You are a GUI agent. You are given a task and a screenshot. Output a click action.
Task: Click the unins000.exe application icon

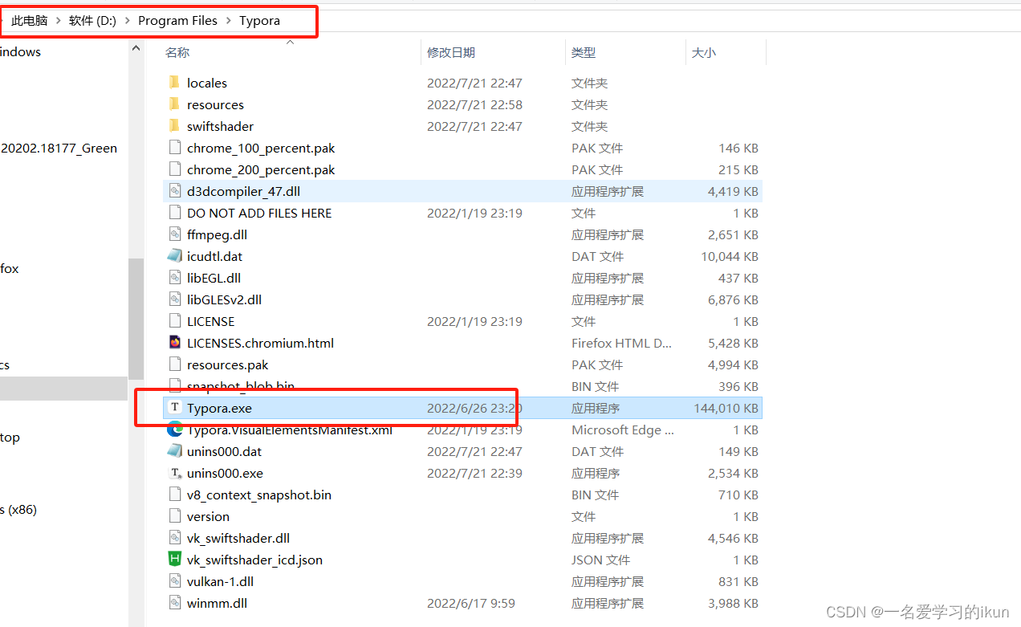174,473
